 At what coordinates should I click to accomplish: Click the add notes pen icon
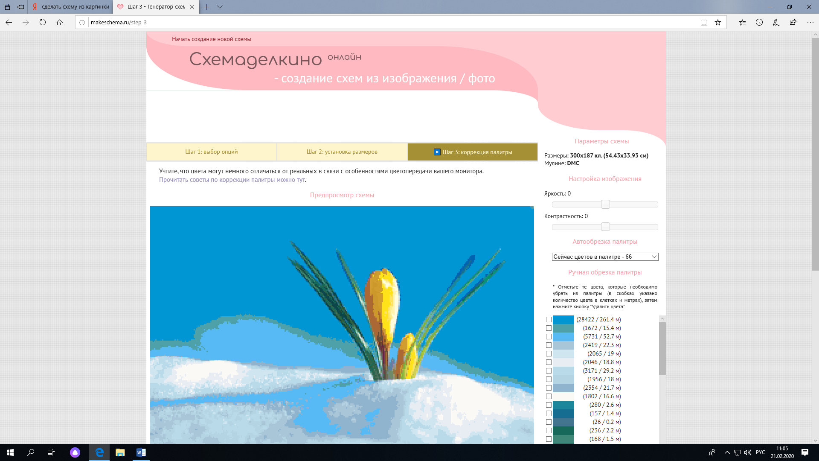(776, 23)
